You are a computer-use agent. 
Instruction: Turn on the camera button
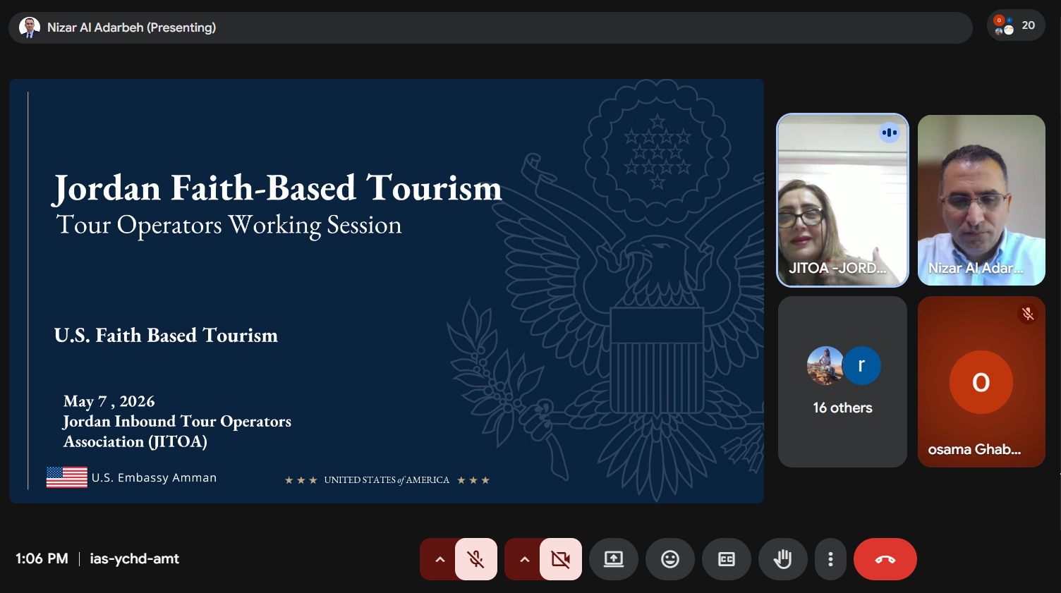561,559
